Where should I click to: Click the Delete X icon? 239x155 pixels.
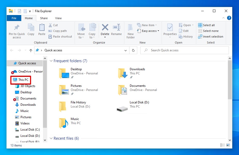coord(105,28)
